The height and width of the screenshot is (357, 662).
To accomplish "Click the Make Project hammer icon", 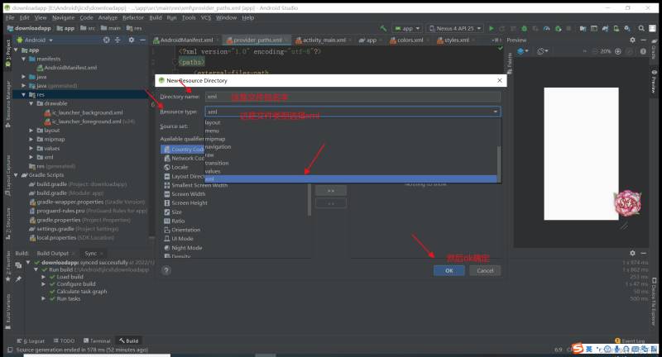I will click(383, 28).
